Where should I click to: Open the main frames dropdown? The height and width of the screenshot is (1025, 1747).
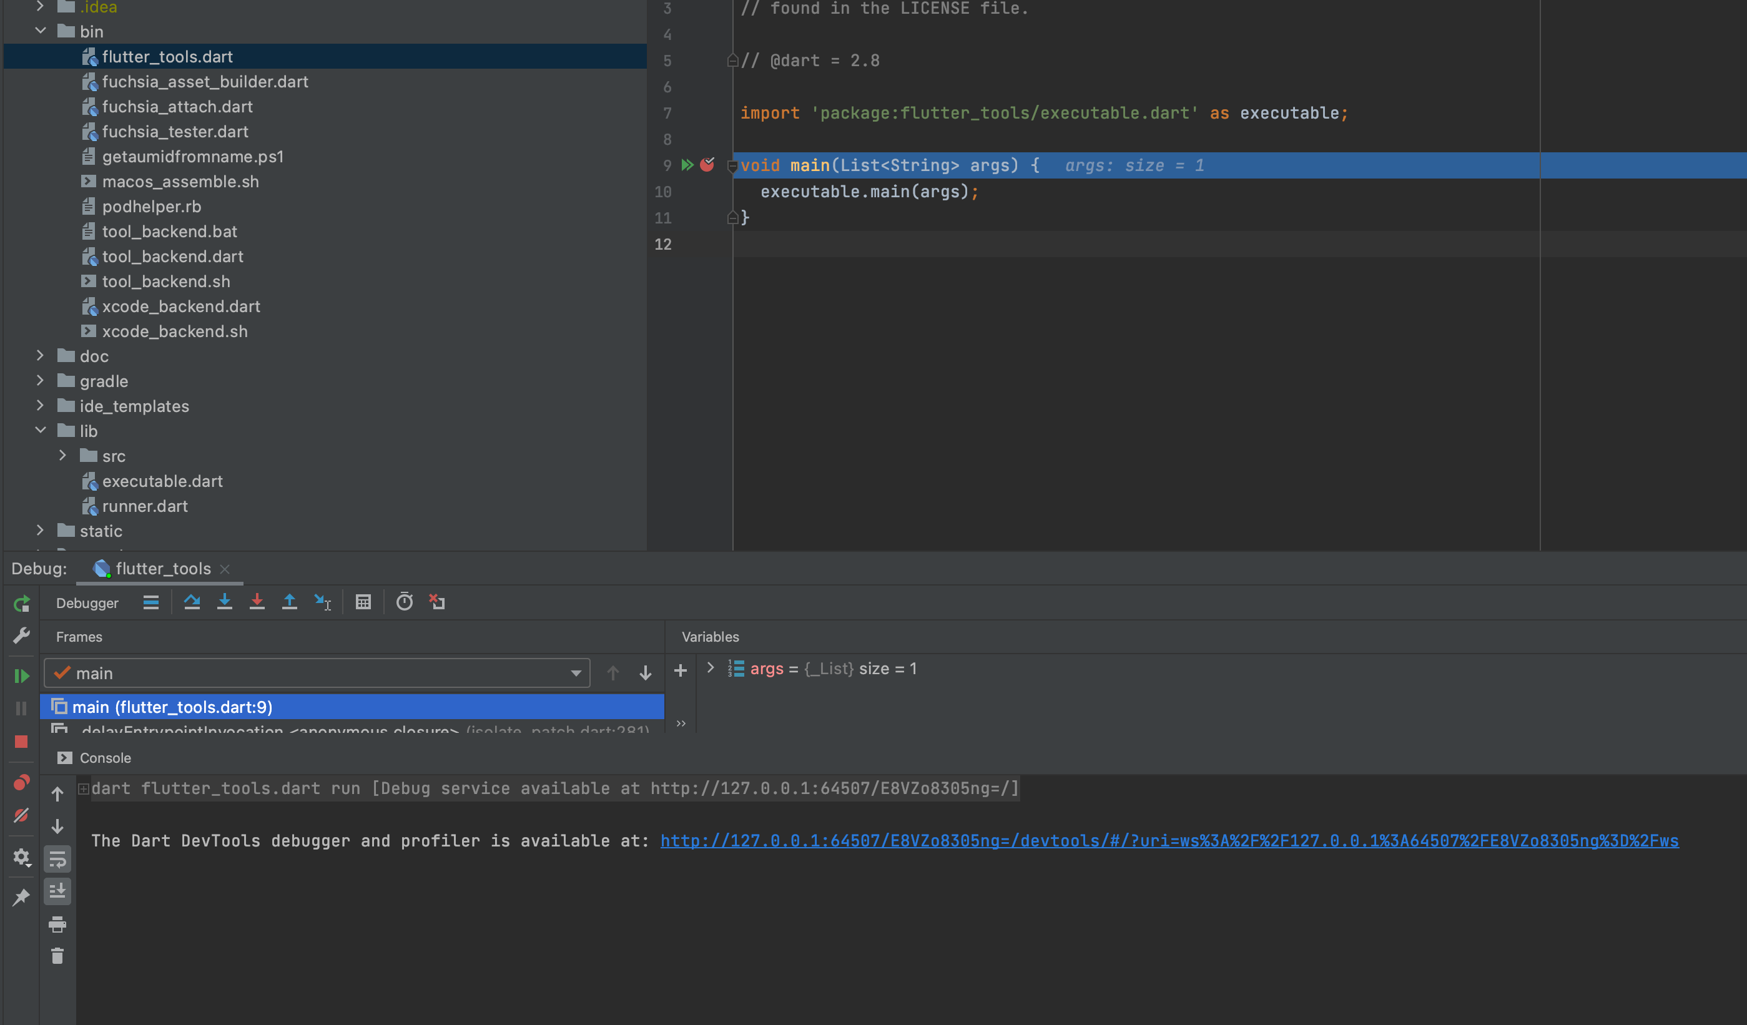576,672
